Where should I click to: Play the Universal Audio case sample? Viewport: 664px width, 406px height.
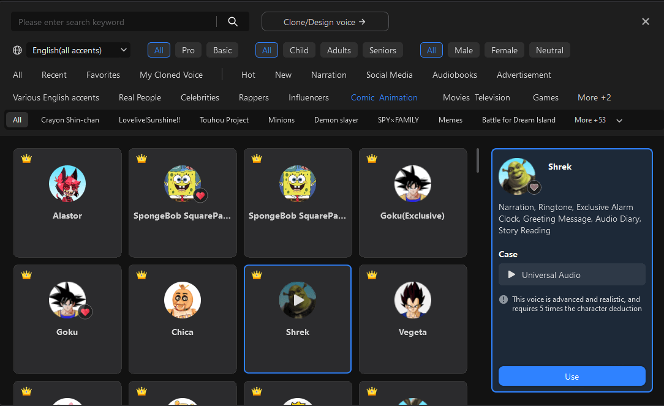512,275
